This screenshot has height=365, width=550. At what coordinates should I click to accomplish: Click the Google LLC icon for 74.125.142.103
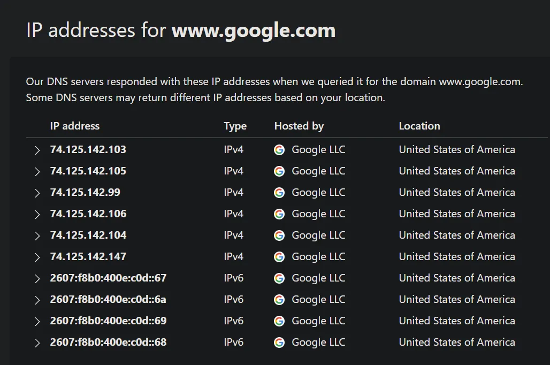[279, 150]
